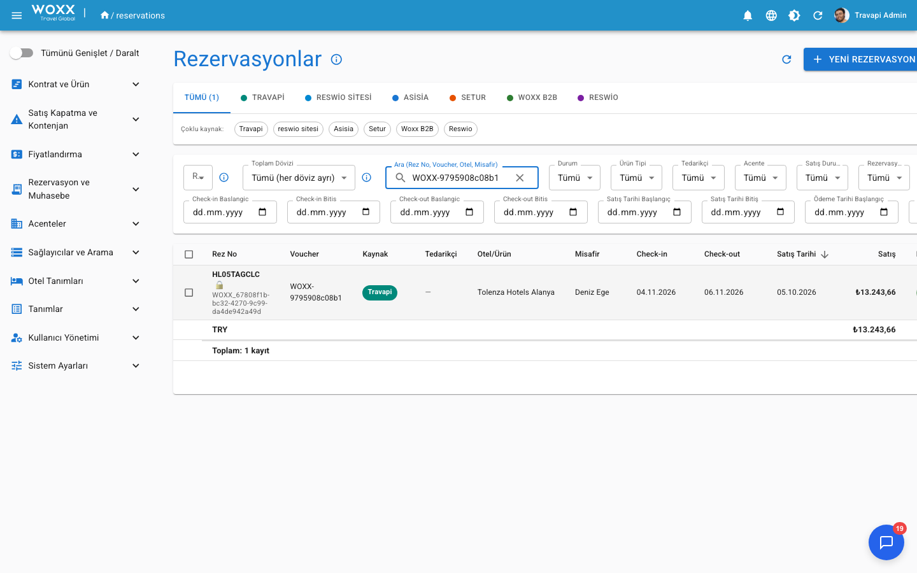Toggle Asisia multi-source chip
Image resolution: width=917 pixels, height=573 pixels.
click(343, 129)
